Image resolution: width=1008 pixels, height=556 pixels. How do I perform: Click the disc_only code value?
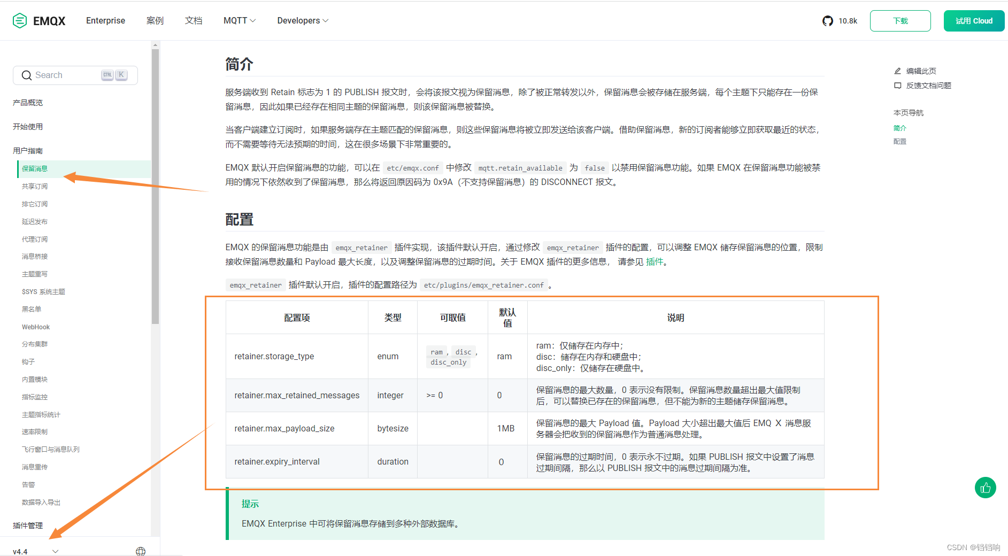(x=449, y=362)
